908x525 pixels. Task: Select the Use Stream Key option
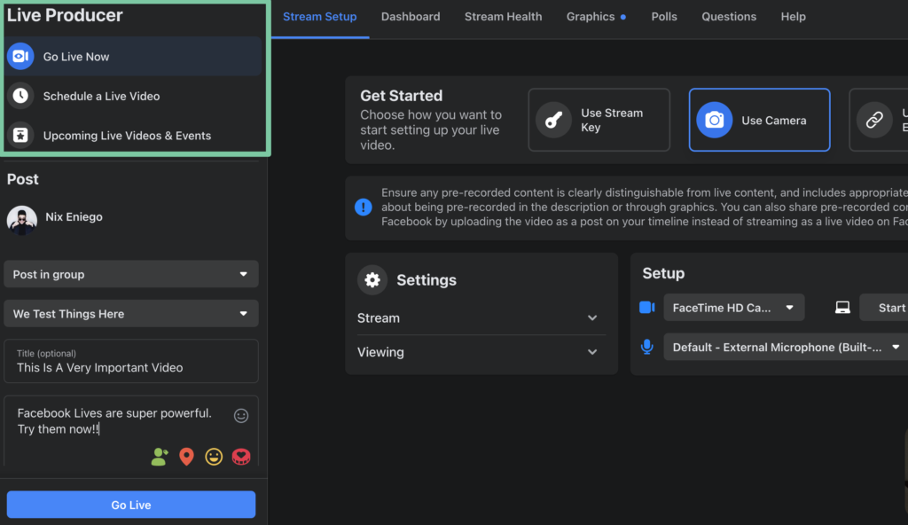pyautogui.click(x=599, y=120)
